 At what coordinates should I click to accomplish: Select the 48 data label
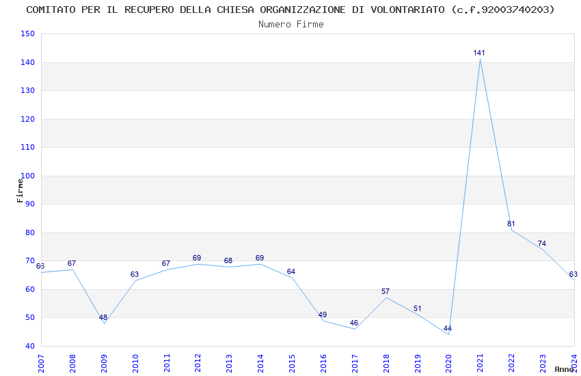click(103, 317)
